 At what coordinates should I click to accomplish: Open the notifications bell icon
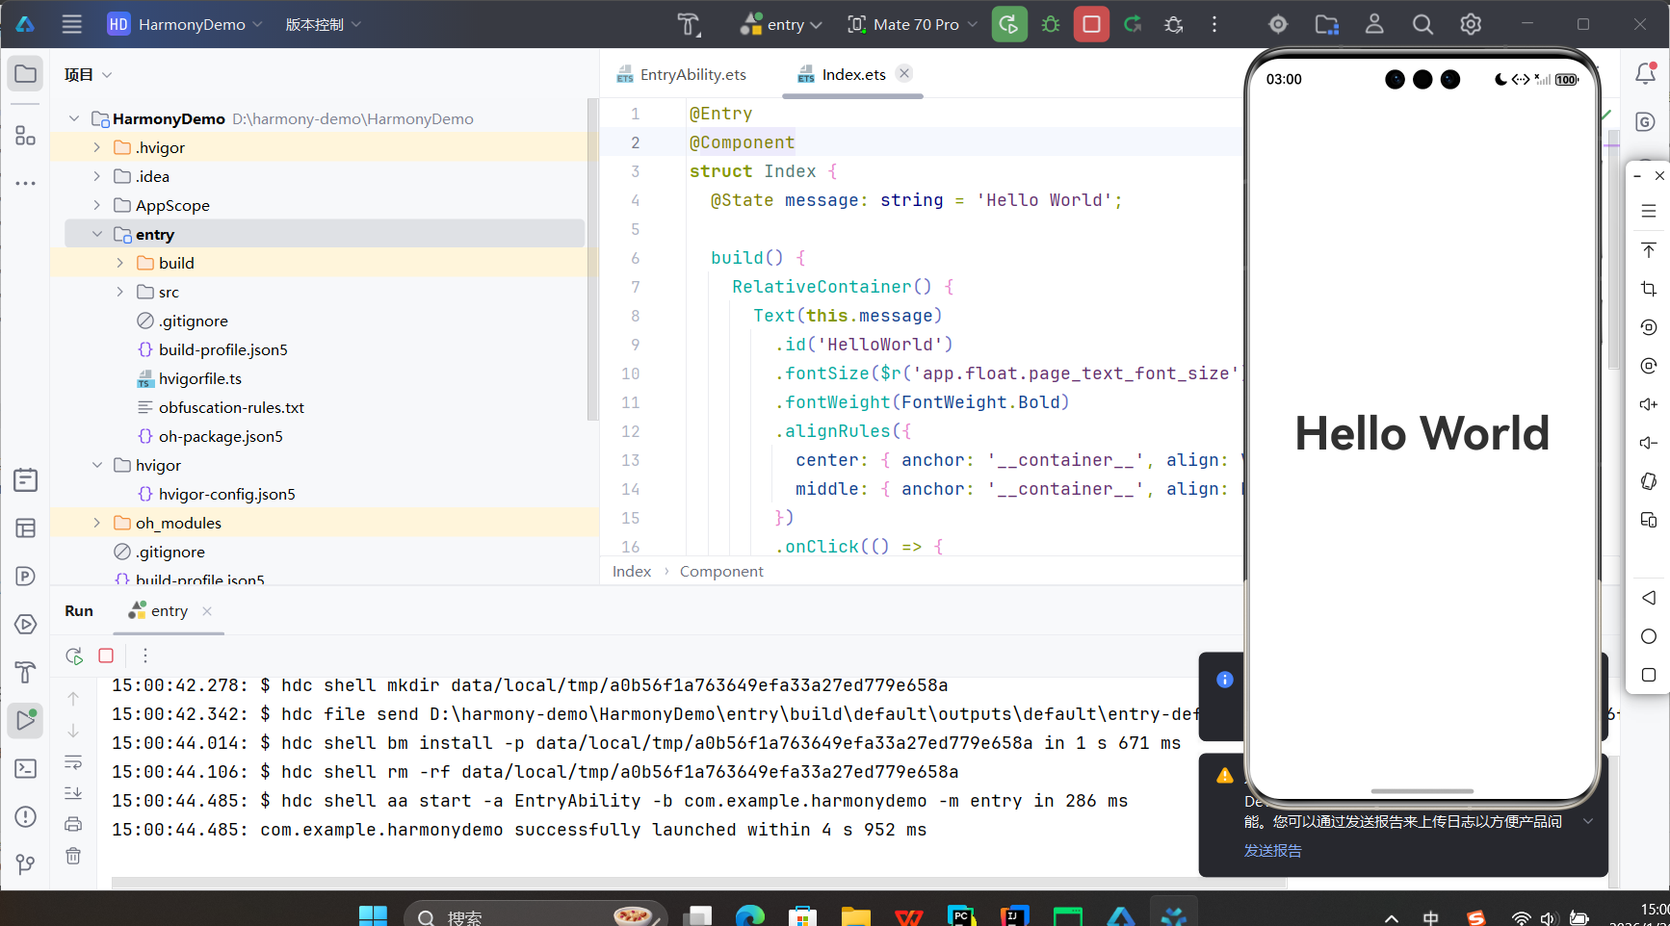[1646, 73]
